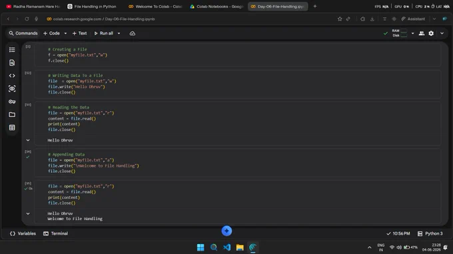This screenshot has width=453, height=254.
Task: Click the browser downloads icon
Action: pyautogui.click(x=372, y=19)
